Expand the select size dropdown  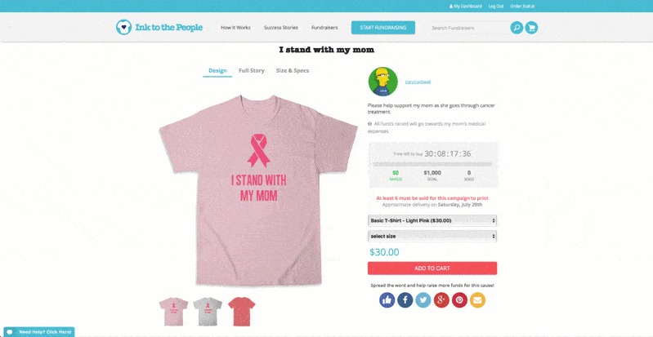tap(432, 237)
